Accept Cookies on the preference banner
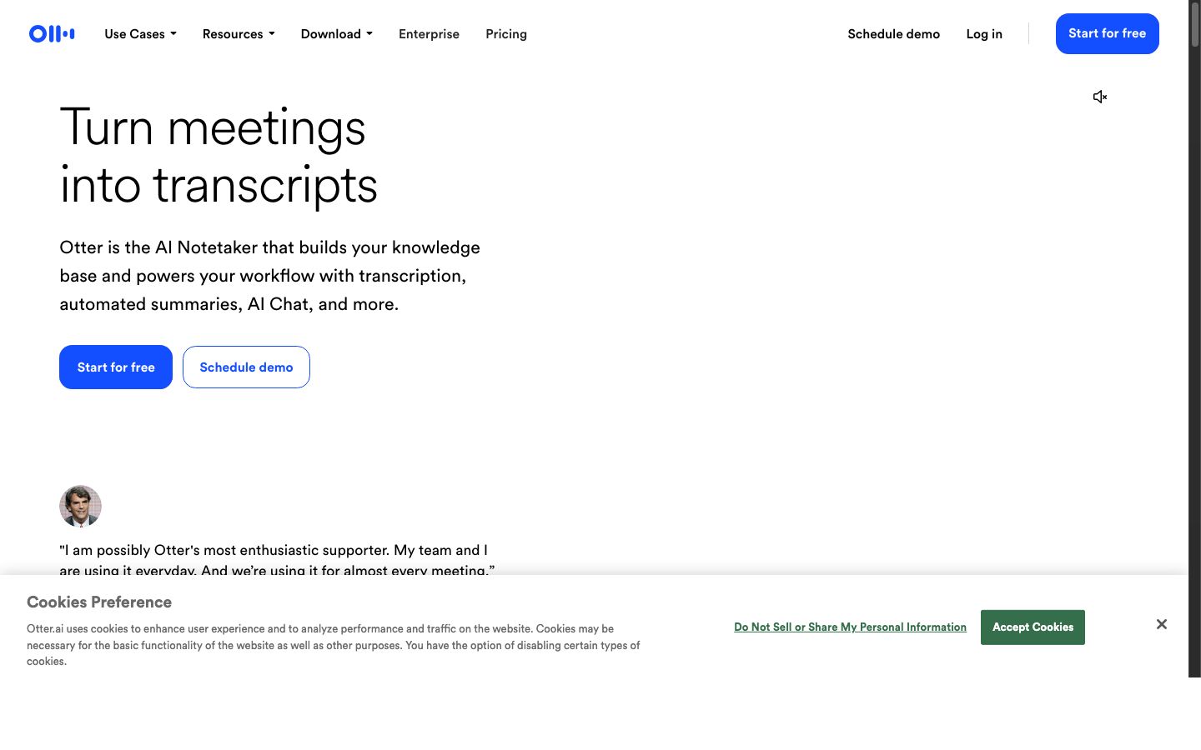This screenshot has height=750, width=1201. click(1033, 627)
